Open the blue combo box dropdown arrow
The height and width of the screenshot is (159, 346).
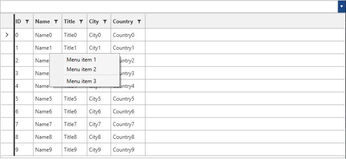tap(342, 7)
